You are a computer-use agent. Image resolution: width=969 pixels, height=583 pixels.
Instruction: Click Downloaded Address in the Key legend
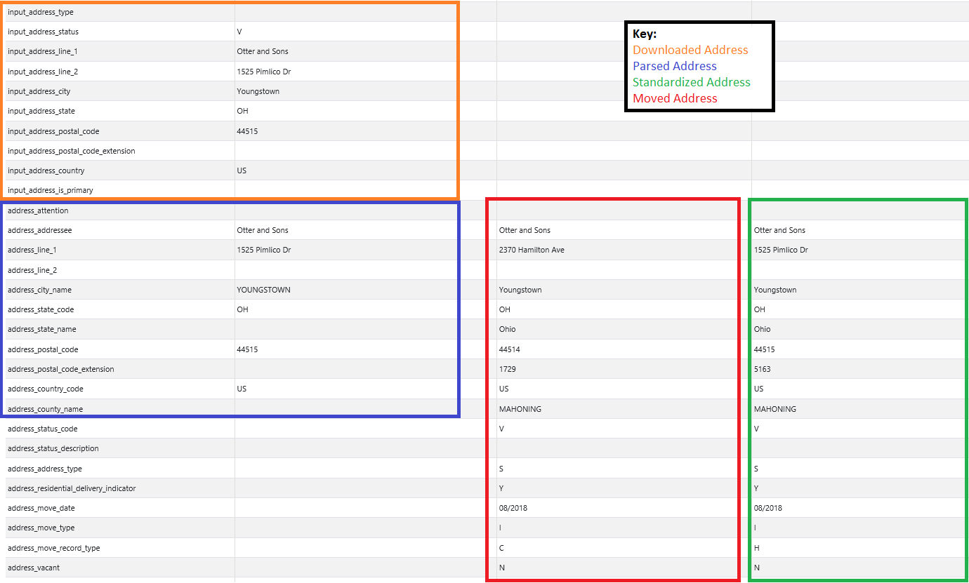(x=690, y=50)
